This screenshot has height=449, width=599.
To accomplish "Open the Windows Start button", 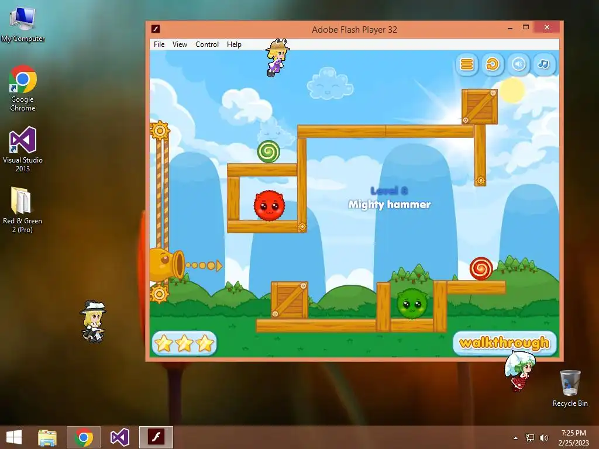I will (x=14, y=437).
